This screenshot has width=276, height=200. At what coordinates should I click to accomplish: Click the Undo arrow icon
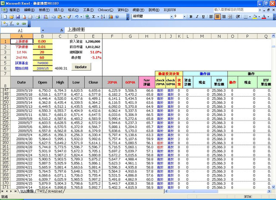coord(76,16)
